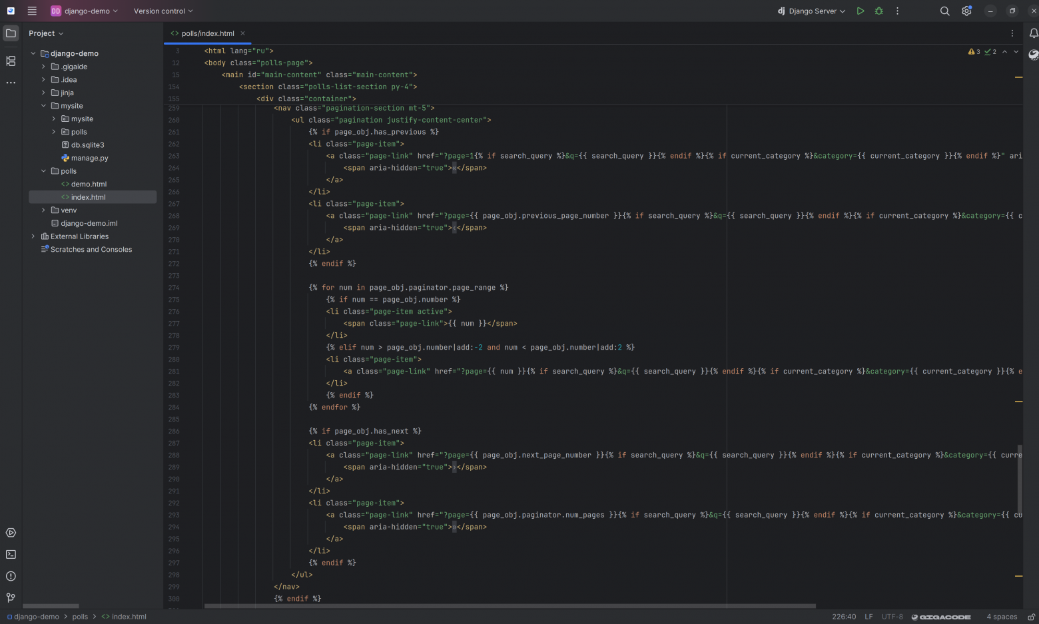Open the Django Server run configuration dropdown
The image size is (1039, 624).
coord(811,11)
